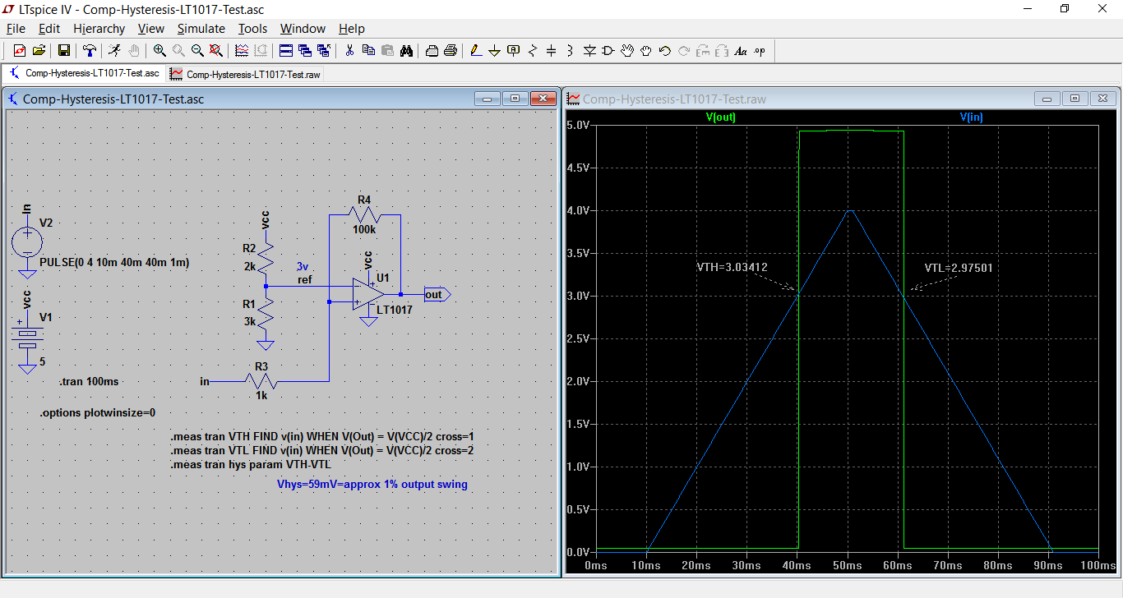
Task: Open the Help menu
Action: coord(352,29)
